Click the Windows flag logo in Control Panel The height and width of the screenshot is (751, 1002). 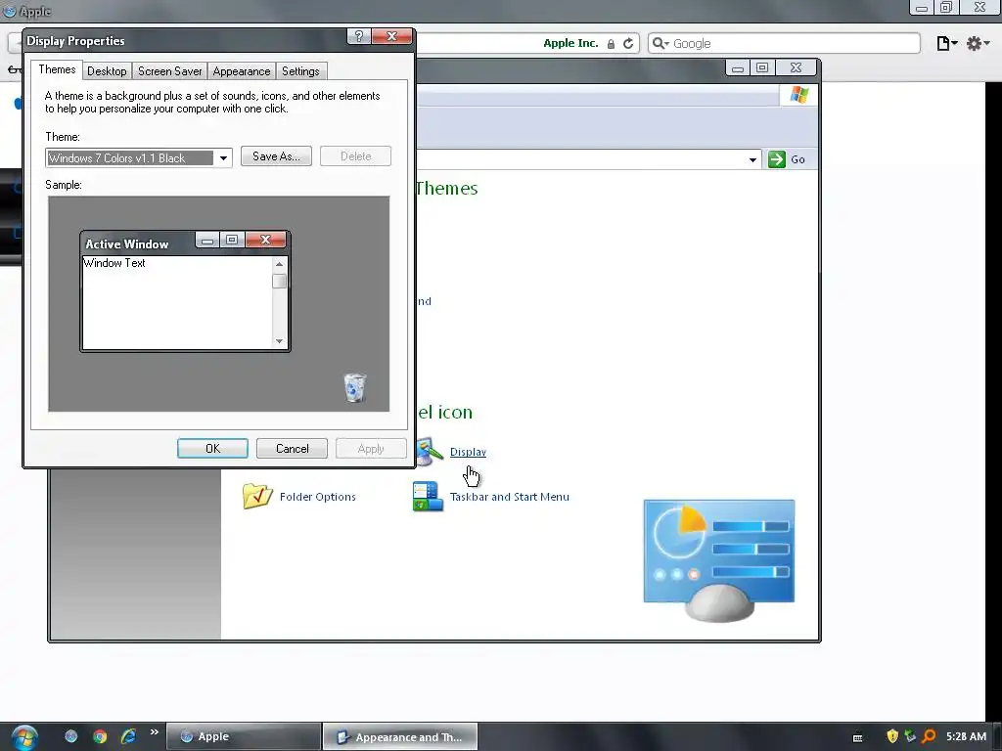click(798, 95)
